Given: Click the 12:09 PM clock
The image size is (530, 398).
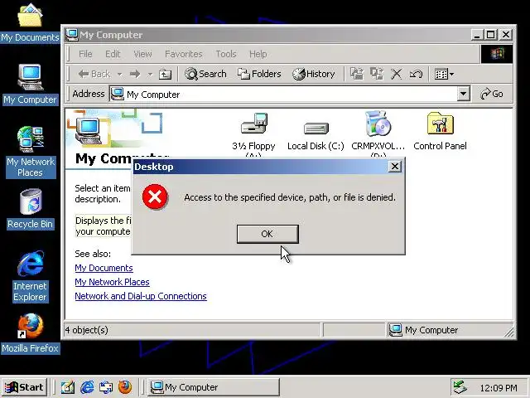Looking at the screenshot, I should point(499,387).
